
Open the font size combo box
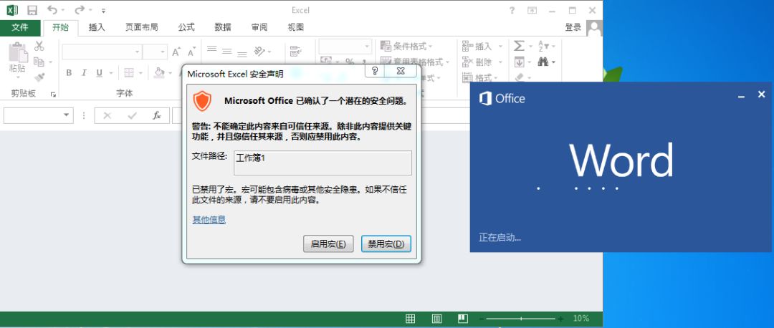pos(156,52)
